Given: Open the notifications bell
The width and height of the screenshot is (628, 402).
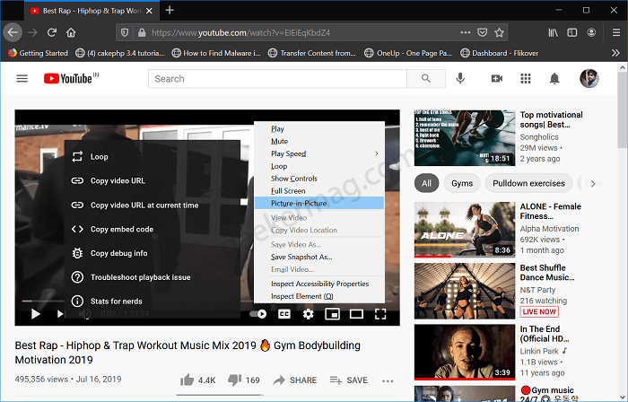Looking at the screenshot, I should (554, 78).
